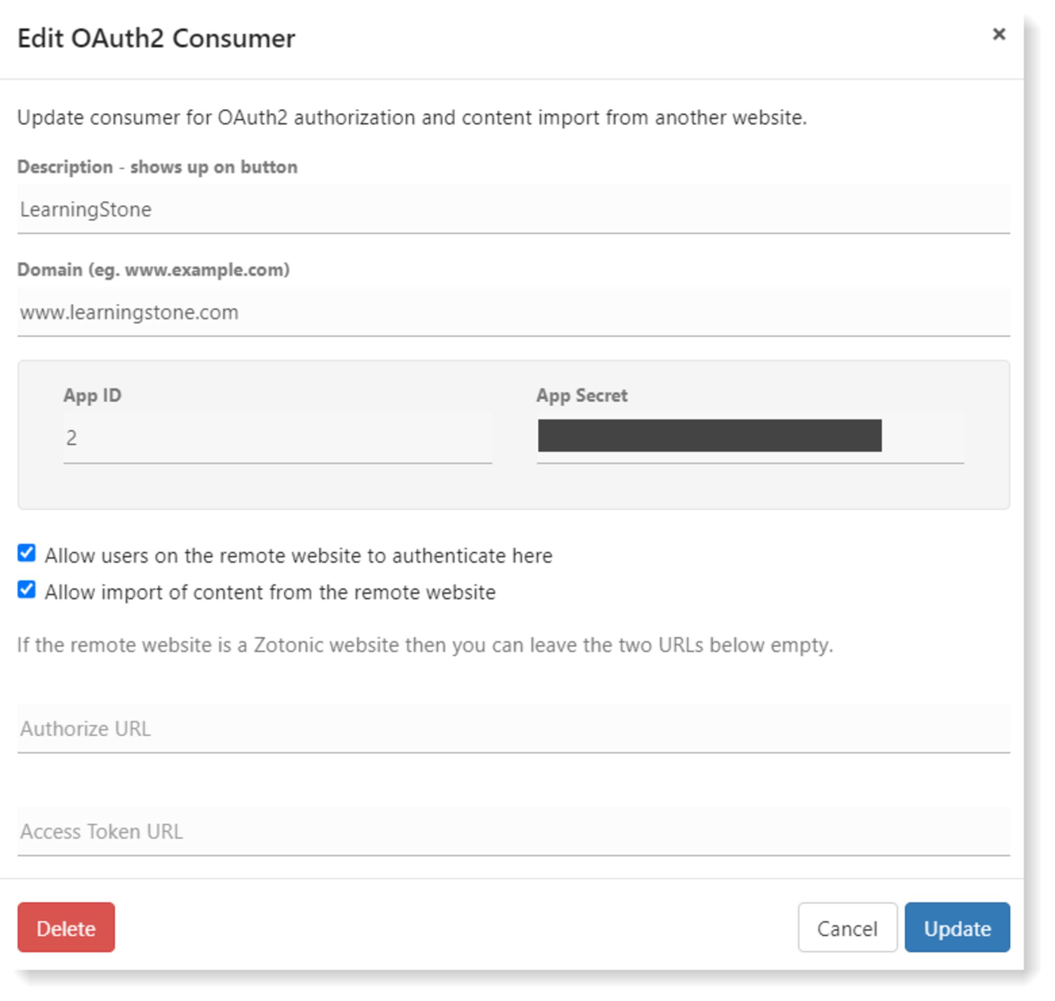Close the Edit OAuth2 Consumer dialog

tap(1000, 35)
